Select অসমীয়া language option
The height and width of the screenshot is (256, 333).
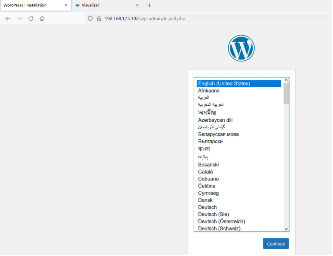pos(239,112)
